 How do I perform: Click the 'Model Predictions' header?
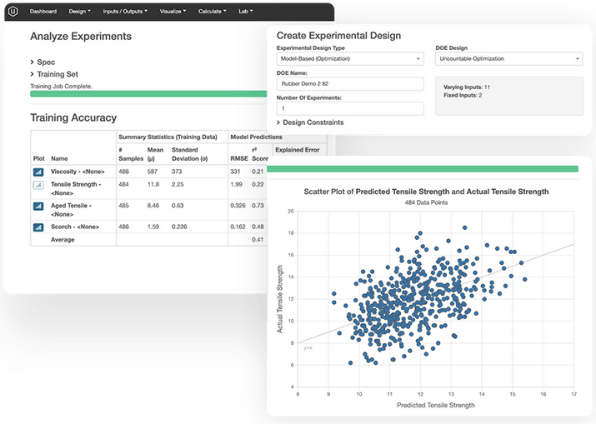click(256, 137)
